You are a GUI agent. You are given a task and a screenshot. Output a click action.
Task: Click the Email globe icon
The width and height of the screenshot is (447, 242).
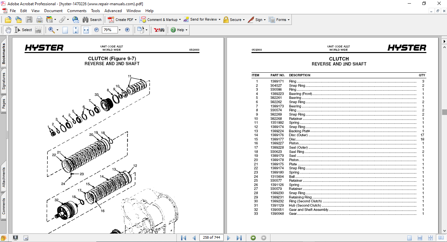point(76,20)
